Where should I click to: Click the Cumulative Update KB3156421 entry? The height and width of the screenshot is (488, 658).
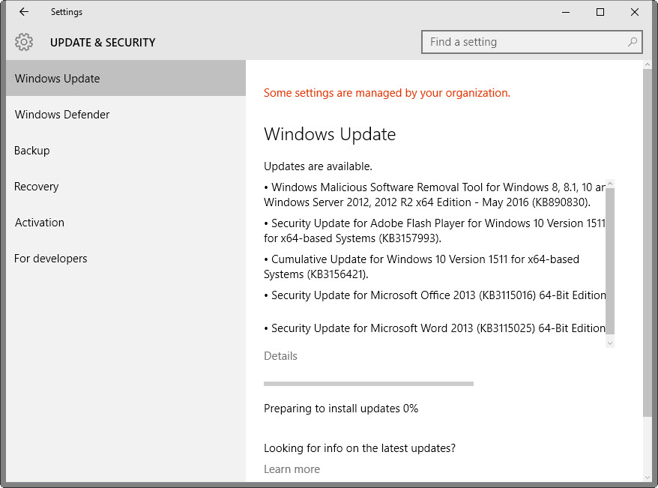tap(421, 267)
